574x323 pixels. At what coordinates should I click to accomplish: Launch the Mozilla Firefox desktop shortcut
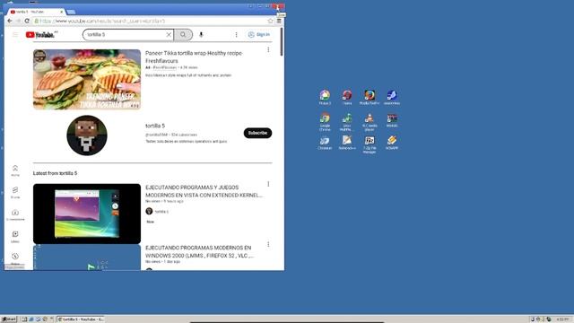coord(370,97)
